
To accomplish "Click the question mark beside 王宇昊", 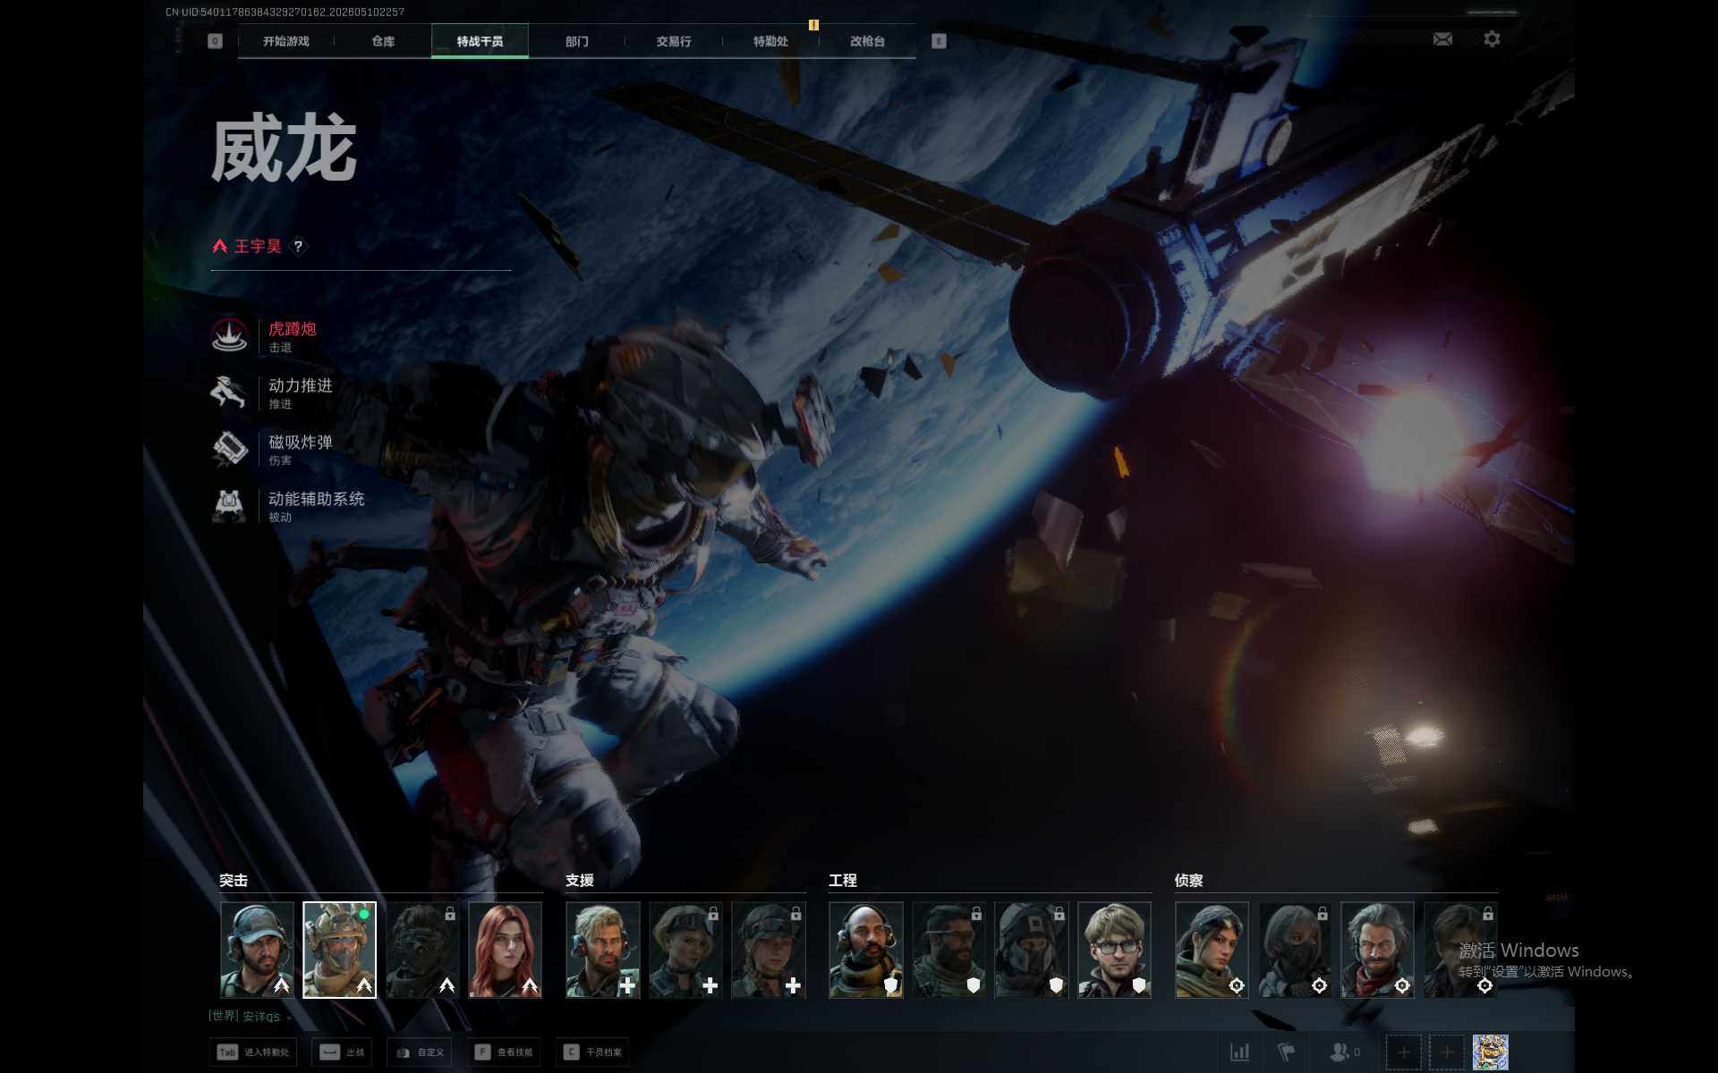I will click(298, 246).
